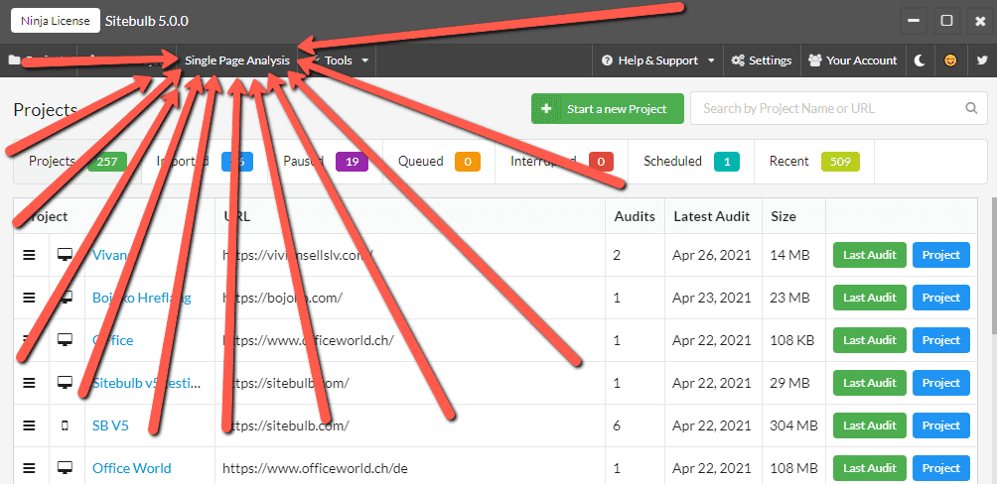Click Last Audit for Office World row
997x484 pixels.
pyautogui.click(x=869, y=468)
